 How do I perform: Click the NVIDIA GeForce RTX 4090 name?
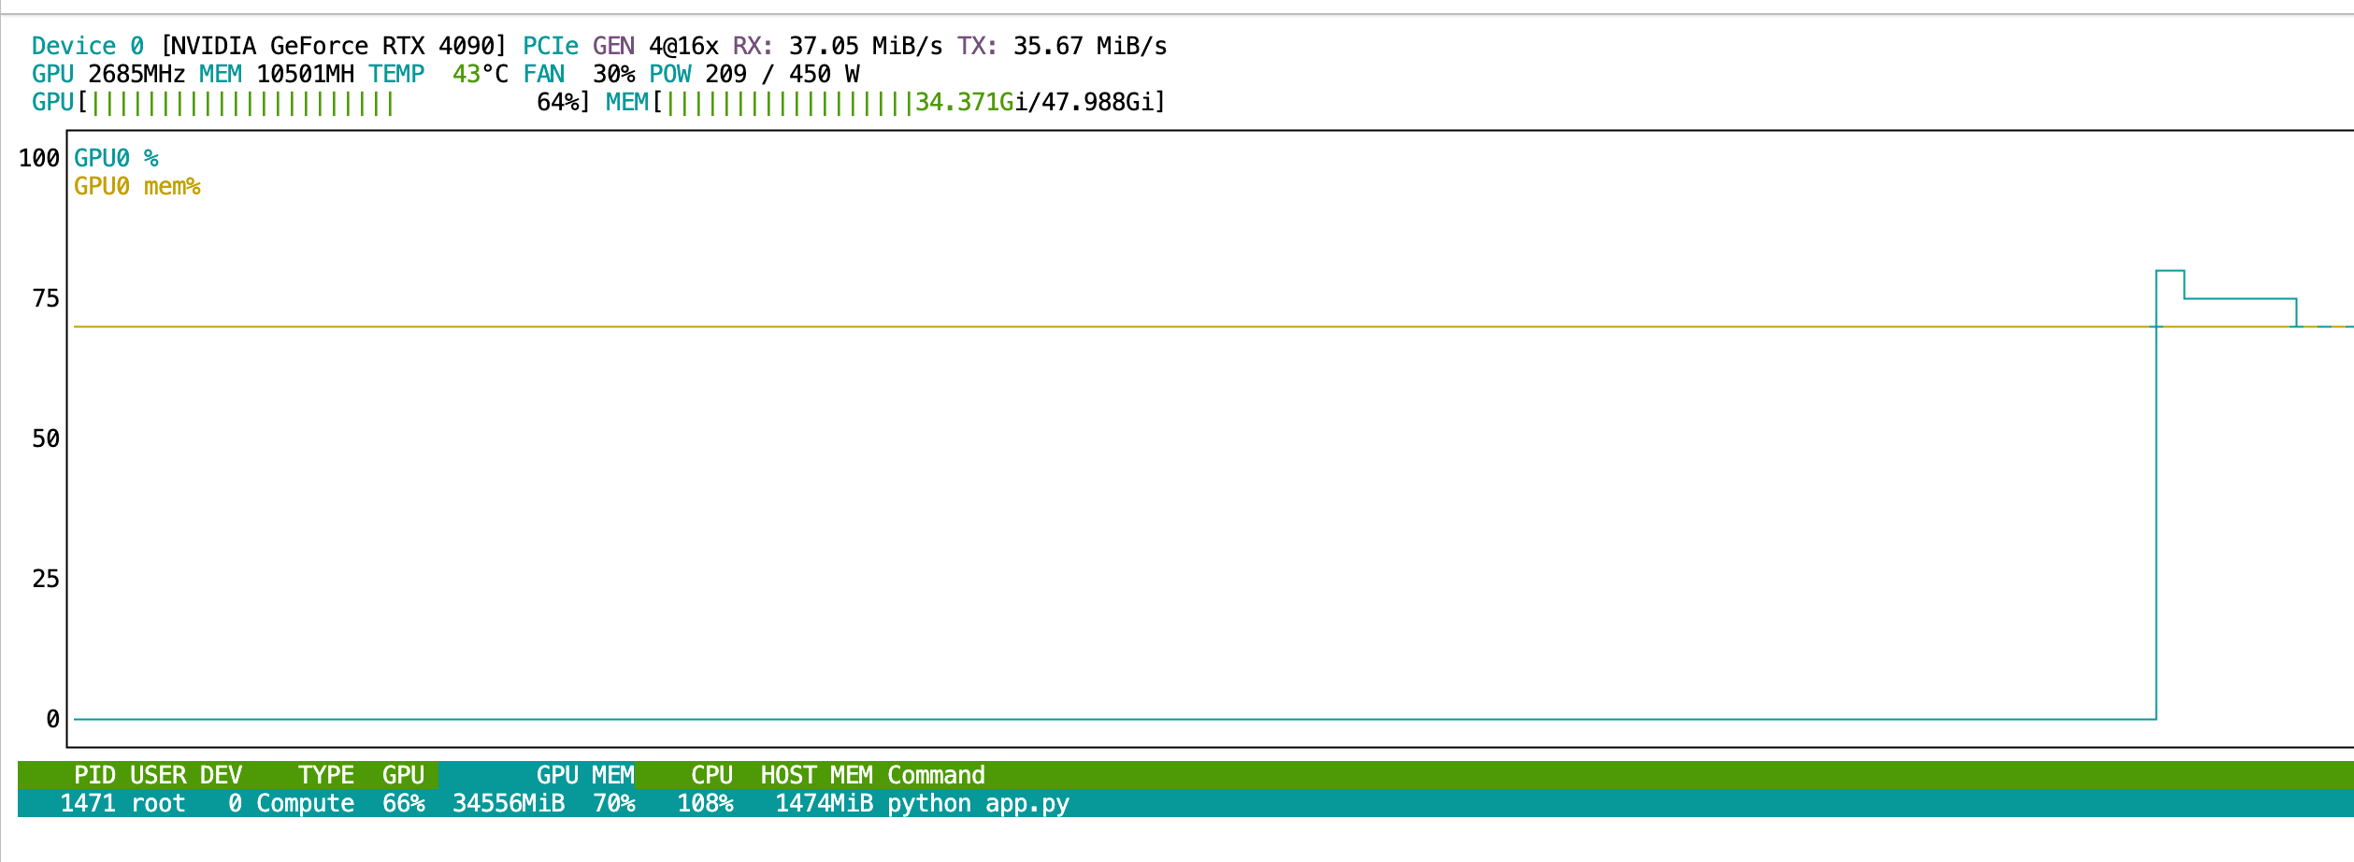coord(333,46)
